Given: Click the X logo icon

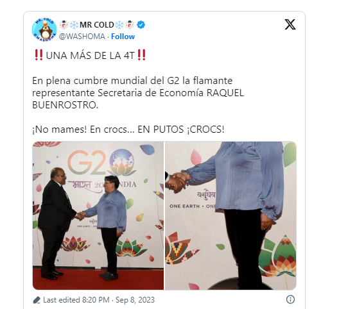Looking at the screenshot, I should click(x=290, y=24).
